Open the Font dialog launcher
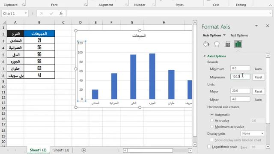274x154 pixels. point(86,5)
